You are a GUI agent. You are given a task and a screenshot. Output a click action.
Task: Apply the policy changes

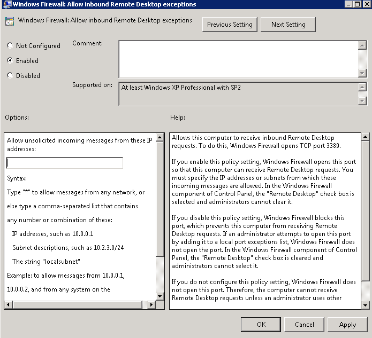tap(347, 324)
